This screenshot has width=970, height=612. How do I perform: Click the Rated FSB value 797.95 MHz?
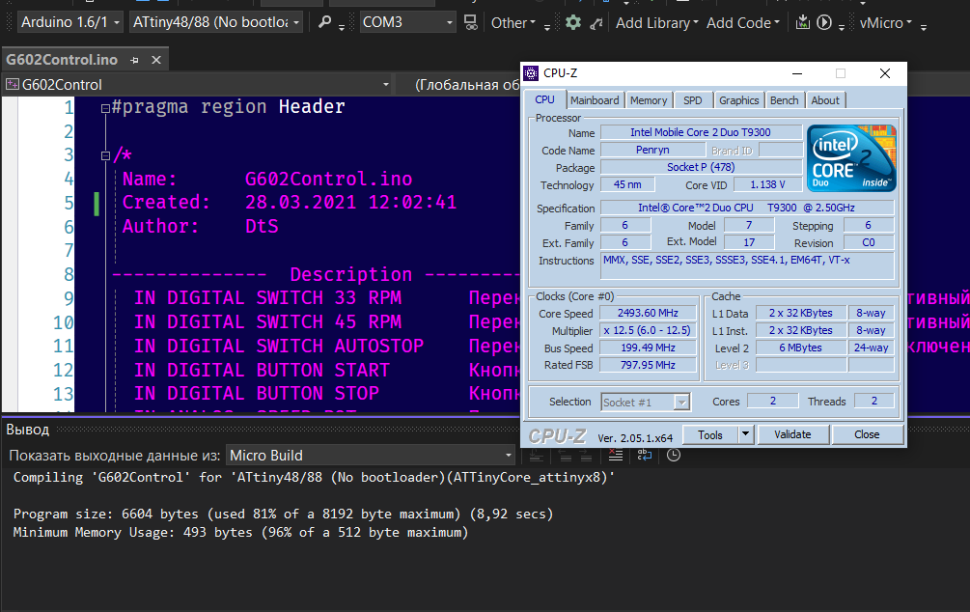[648, 365]
